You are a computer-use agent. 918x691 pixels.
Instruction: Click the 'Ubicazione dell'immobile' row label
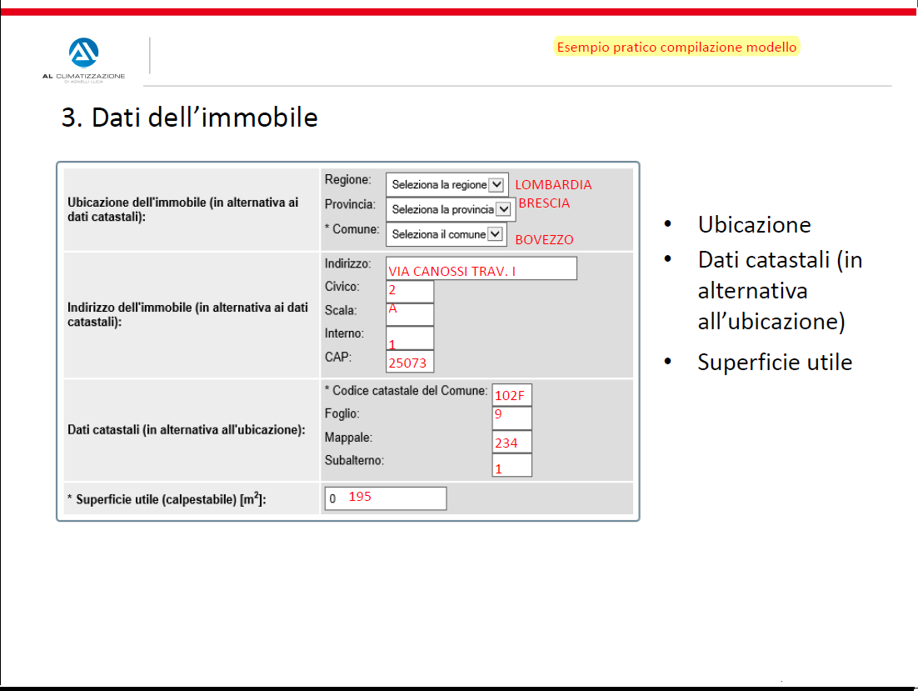182,210
